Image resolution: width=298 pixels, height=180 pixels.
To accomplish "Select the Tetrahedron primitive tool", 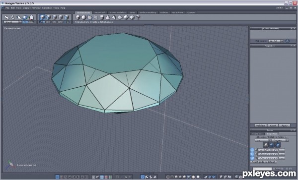I will [114, 17].
